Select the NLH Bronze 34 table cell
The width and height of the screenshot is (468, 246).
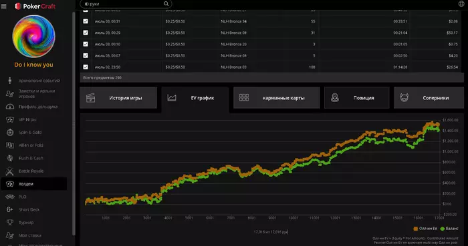pyautogui.click(x=234, y=21)
